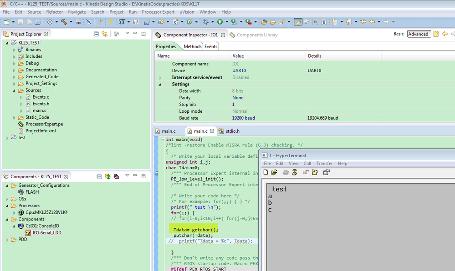Click the new document icon in HyperTerminal toolbar
This screenshot has width=455, height=271.
[x=266, y=172]
